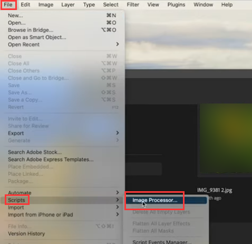Click the IMG_9381 2.jpg file name

[215, 190]
